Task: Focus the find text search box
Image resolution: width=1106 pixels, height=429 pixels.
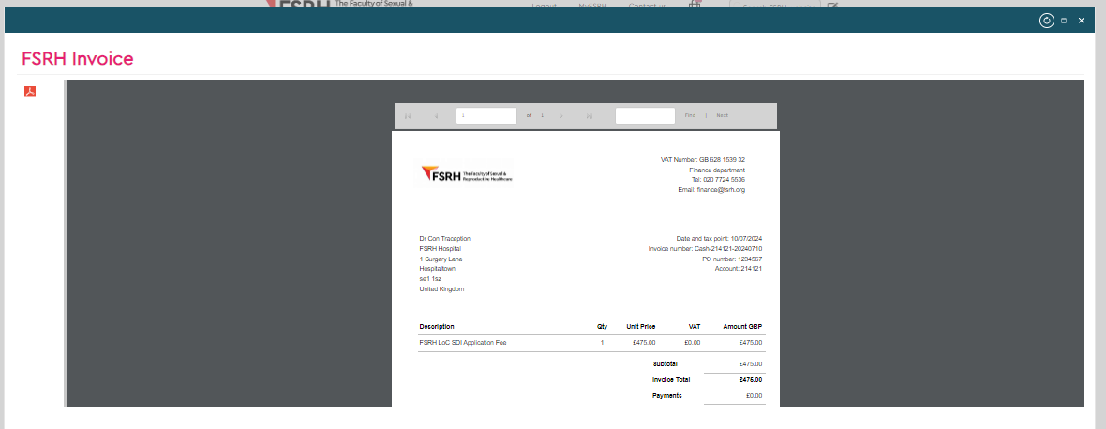Action: coord(645,115)
